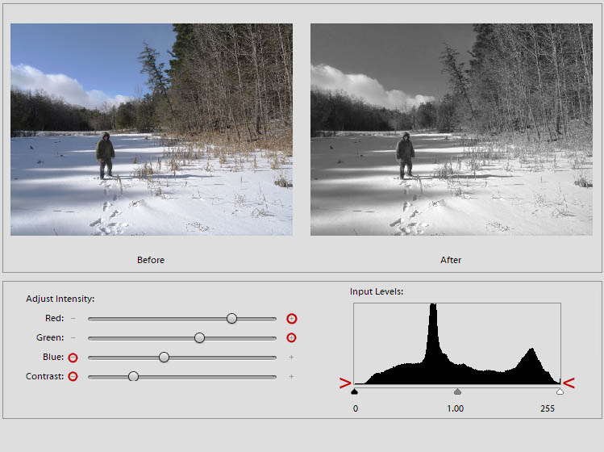
Task: Click the After grayscale photo preview
Action: (452, 130)
